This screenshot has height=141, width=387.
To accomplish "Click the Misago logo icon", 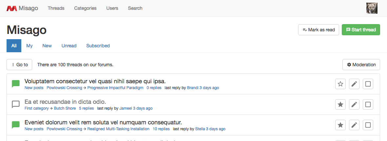I will coord(11,8).
